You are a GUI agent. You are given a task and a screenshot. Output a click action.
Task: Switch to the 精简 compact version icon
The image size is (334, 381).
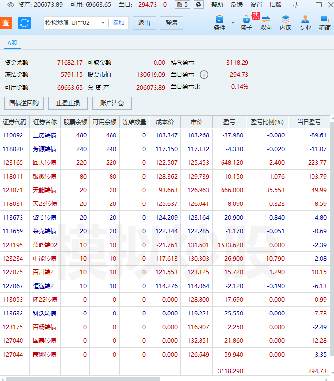(324, 22)
